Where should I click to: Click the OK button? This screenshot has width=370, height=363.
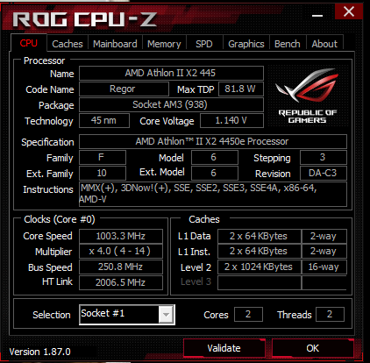click(x=313, y=348)
